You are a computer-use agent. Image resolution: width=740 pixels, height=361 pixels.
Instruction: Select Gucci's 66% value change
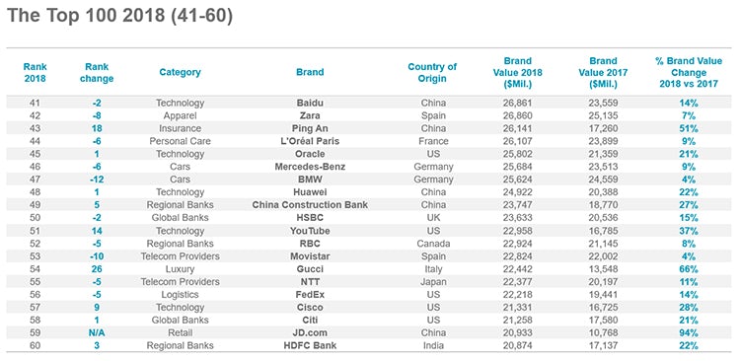click(x=689, y=269)
